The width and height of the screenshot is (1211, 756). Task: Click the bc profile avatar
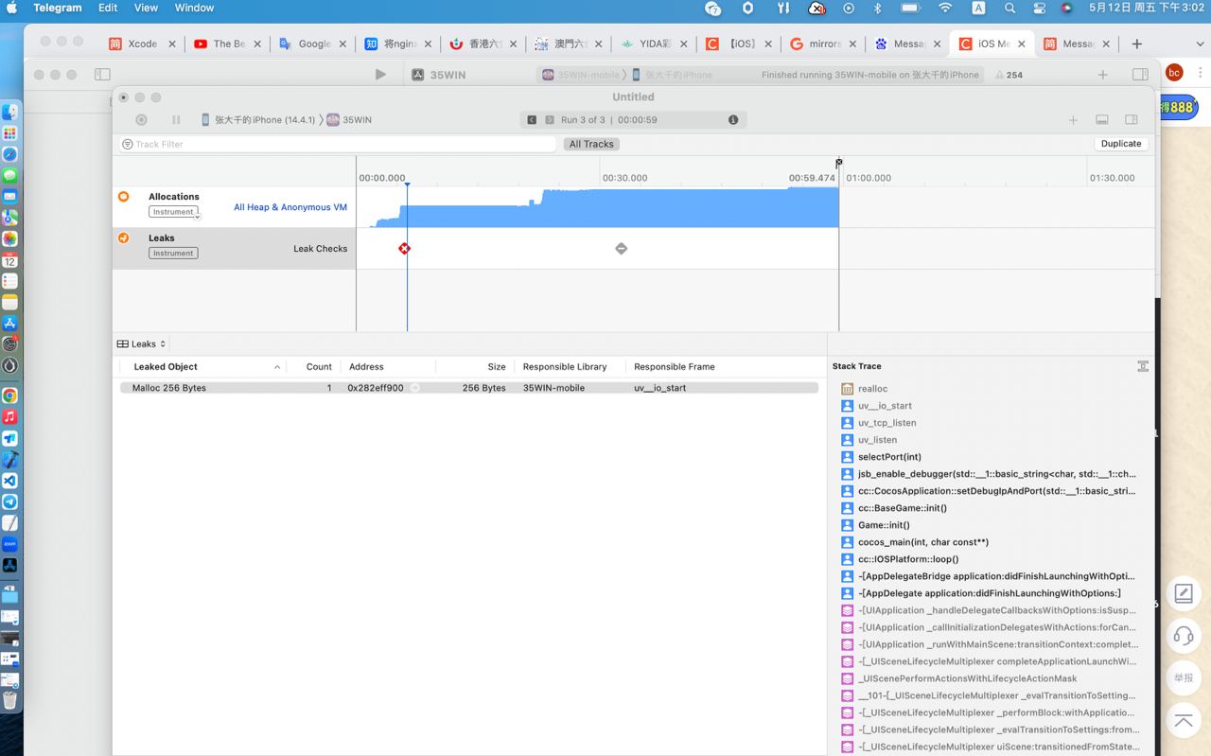coord(1174,73)
